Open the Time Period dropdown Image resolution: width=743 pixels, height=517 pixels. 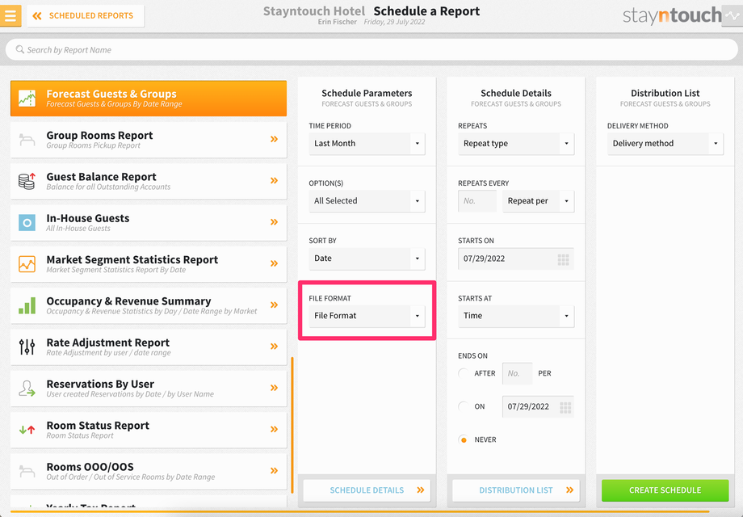pyautogui.click(x=367, y=143)
